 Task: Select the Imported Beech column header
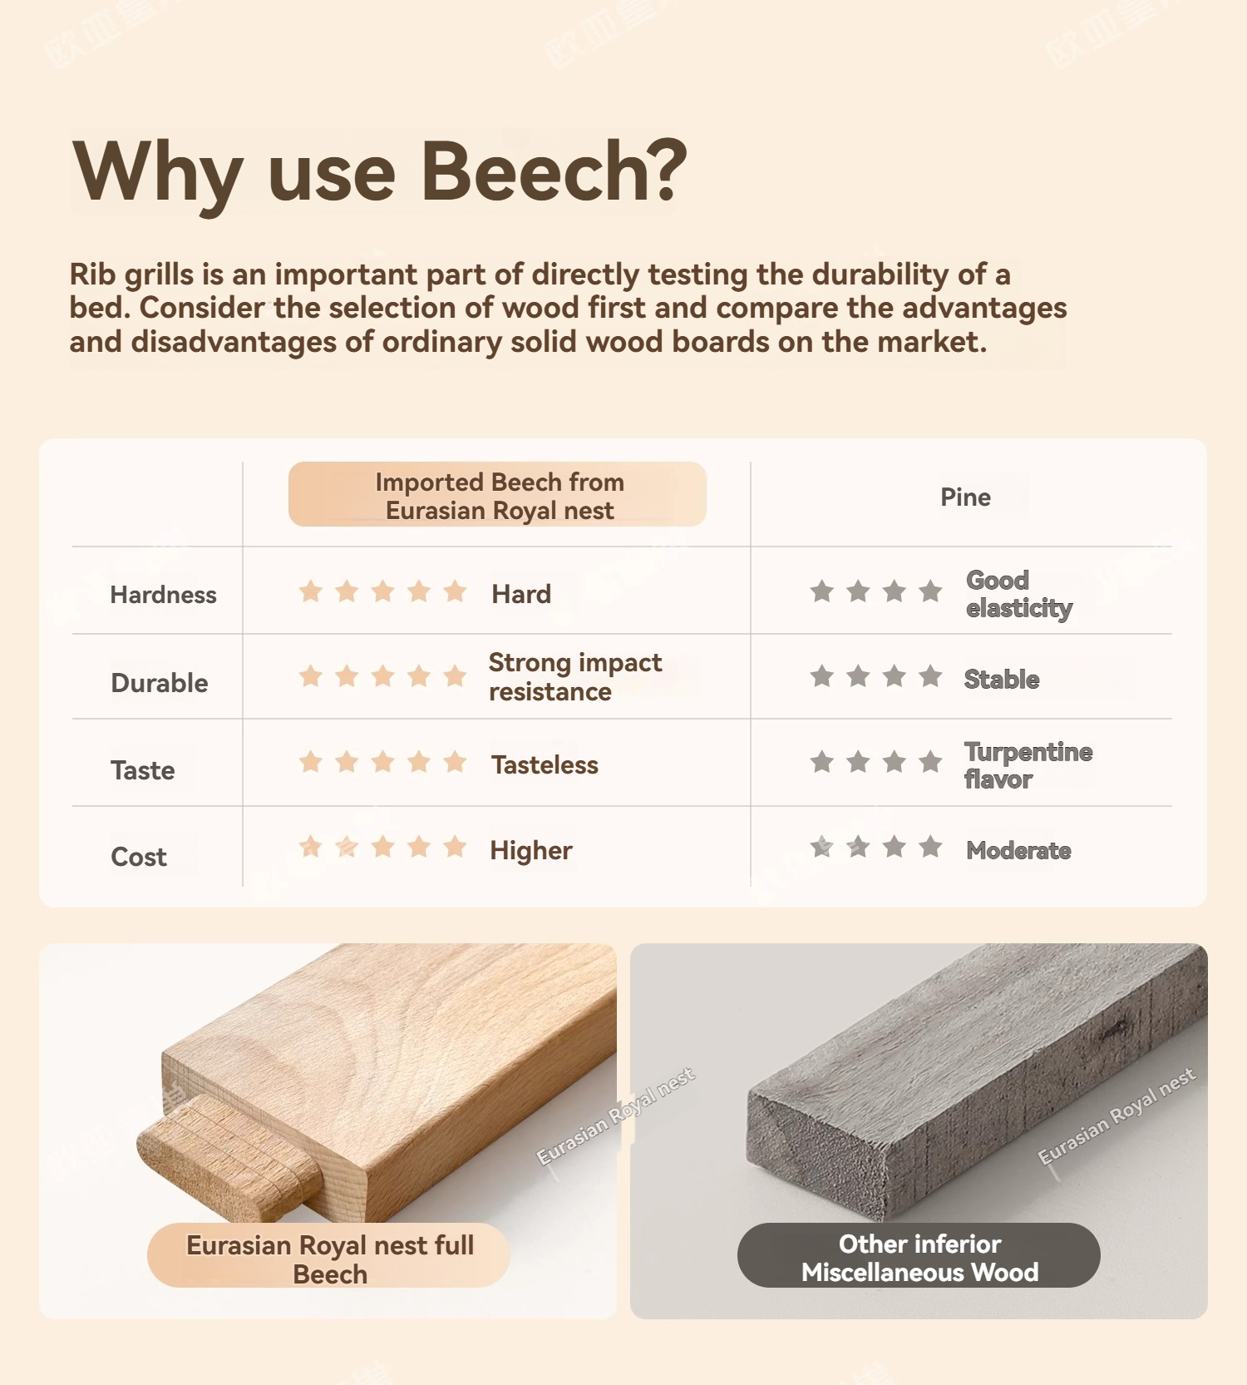pyautogui.click(x=498, y=495)
